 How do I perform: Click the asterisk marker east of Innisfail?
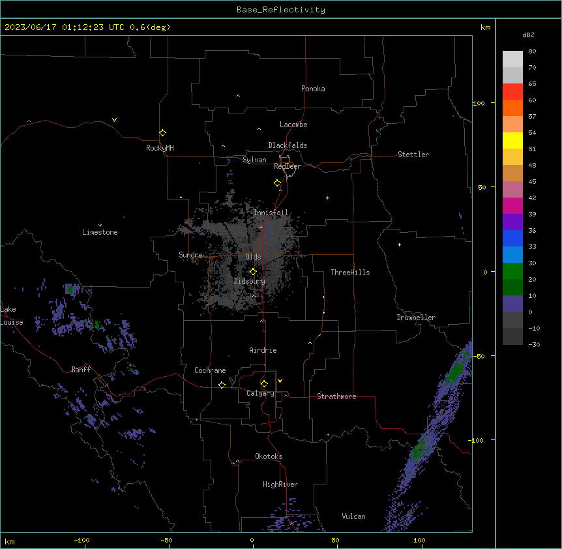[327, 198]
